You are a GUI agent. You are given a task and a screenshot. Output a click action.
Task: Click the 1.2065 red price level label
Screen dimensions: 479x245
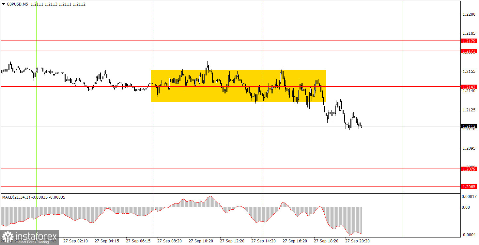469,186
